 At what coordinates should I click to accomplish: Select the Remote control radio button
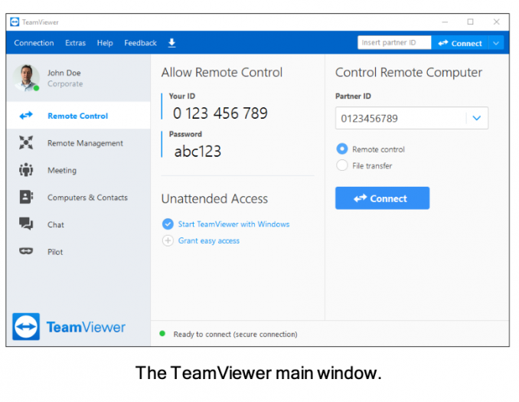click(x=342, y=149)
